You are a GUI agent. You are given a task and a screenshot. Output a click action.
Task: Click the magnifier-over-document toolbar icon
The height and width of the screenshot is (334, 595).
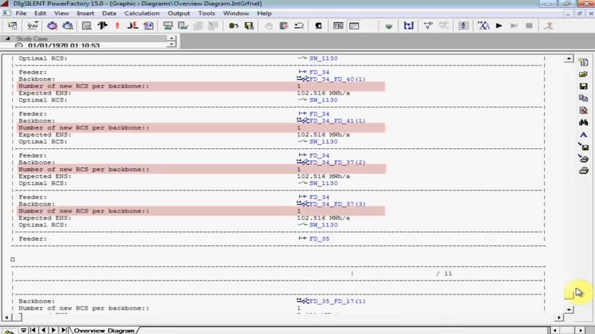point(86,26)
